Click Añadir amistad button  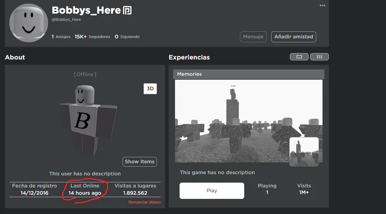pos(293,37)
